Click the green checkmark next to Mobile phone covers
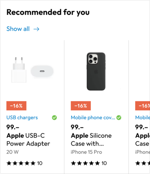 coord(119,117)
